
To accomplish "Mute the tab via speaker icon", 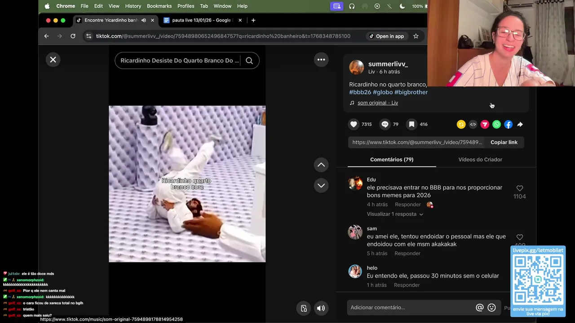I will point(144,20).
